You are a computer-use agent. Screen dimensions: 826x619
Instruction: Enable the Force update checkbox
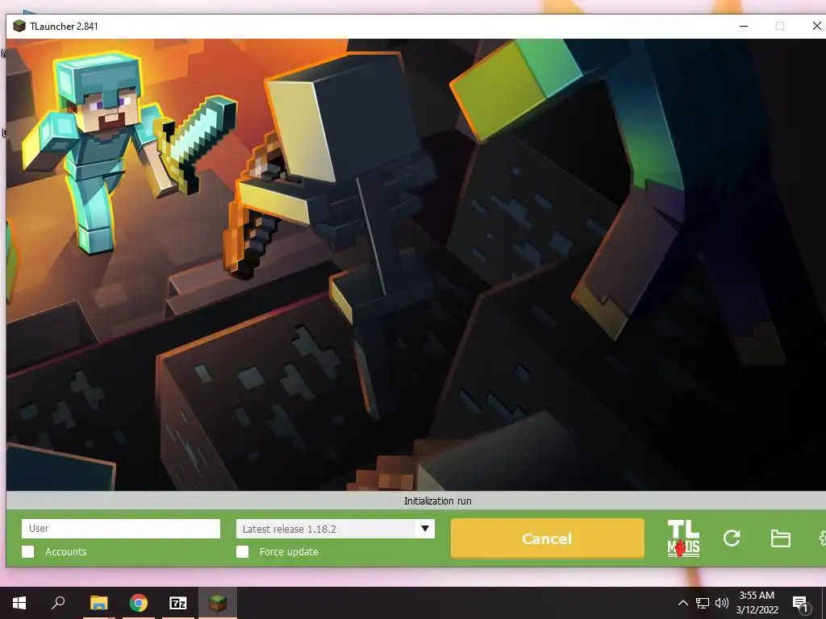pyautogui.click(x=242, y=551)
